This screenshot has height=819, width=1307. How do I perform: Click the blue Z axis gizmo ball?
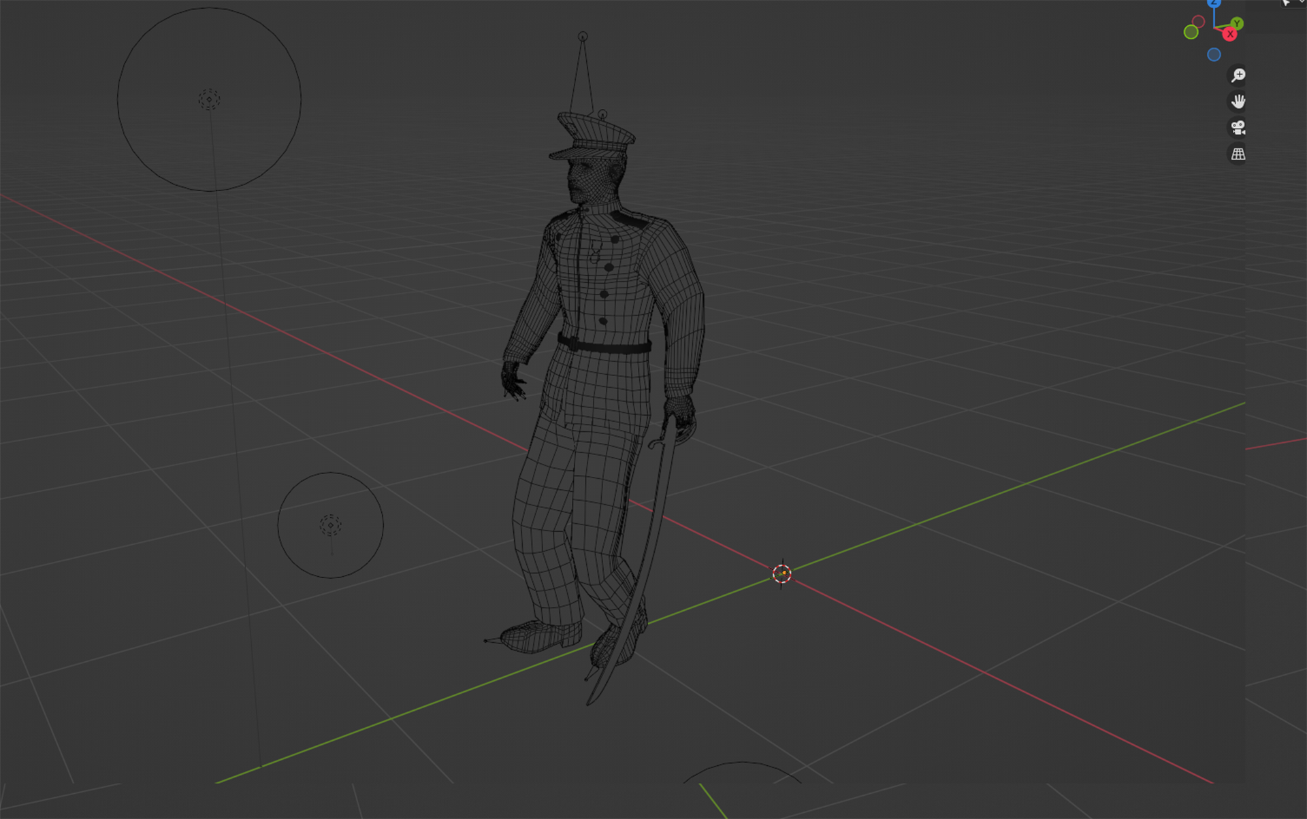tap(1213, 3)
